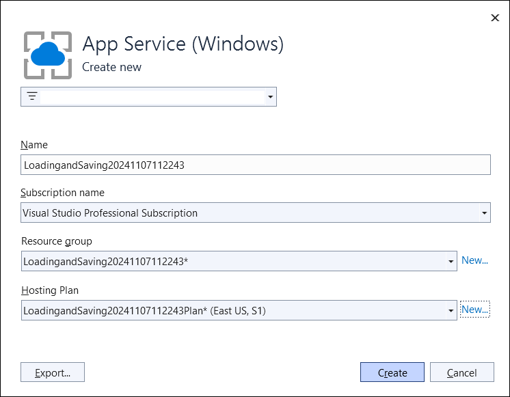
Task: Click the filter icon in search box
Action: [x=32, y=96]
